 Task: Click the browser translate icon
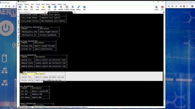(x=172, y=6)
